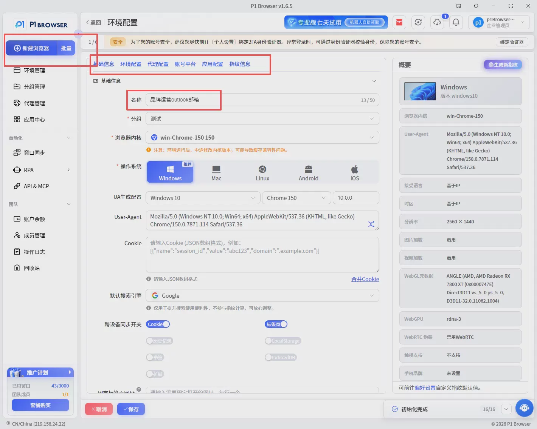Open the 浏览器内核 win-Chrome-150 dropdown
The width and height of the screenshot is (537, 429).
(x=262, y=137)
